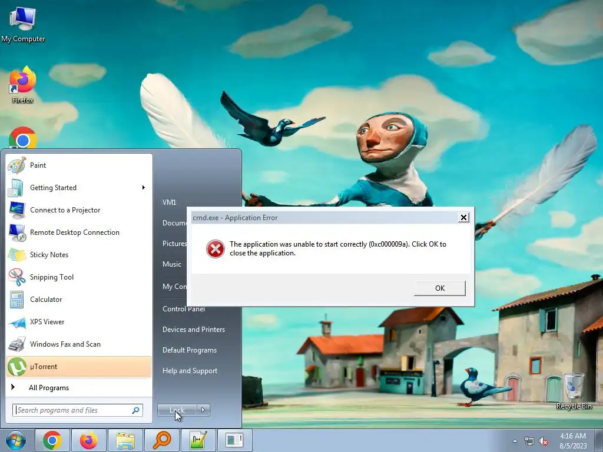Open the last pinned taskbar window icon
603x452 pixels.
[x=234, y=440]
